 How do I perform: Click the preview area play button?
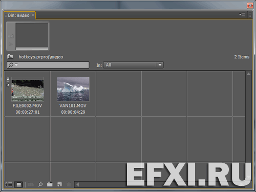tap(11, 45)
